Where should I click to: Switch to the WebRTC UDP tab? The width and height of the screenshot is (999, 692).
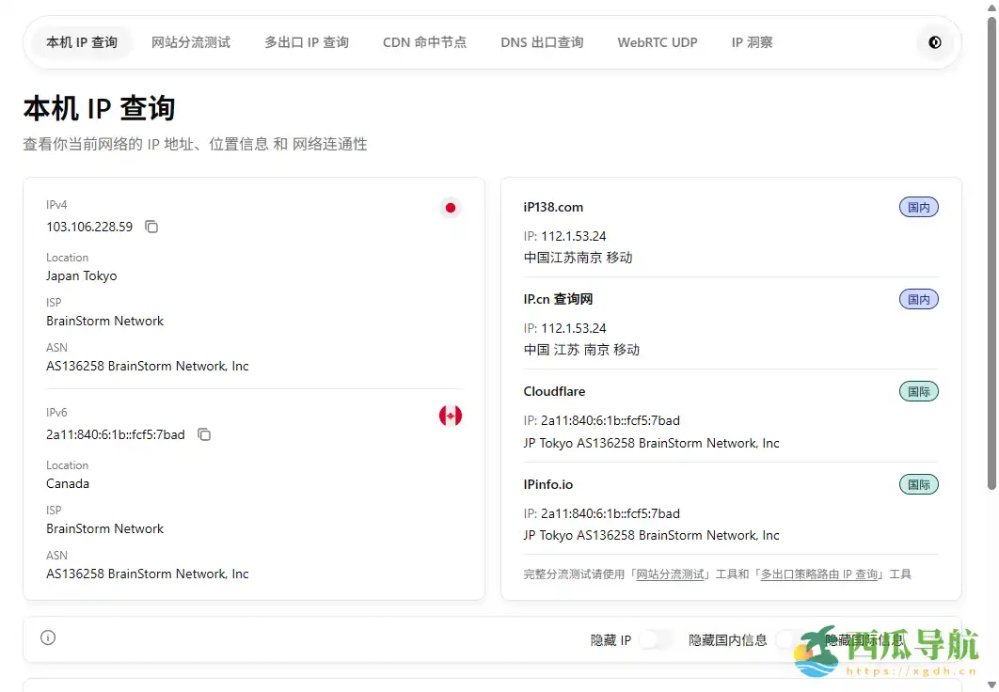point(658,41)
